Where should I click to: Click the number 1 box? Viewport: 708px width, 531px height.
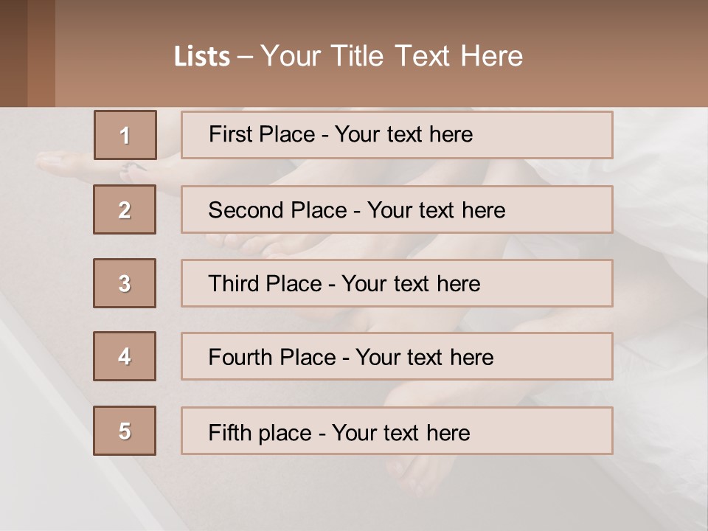tap(125, 135)
